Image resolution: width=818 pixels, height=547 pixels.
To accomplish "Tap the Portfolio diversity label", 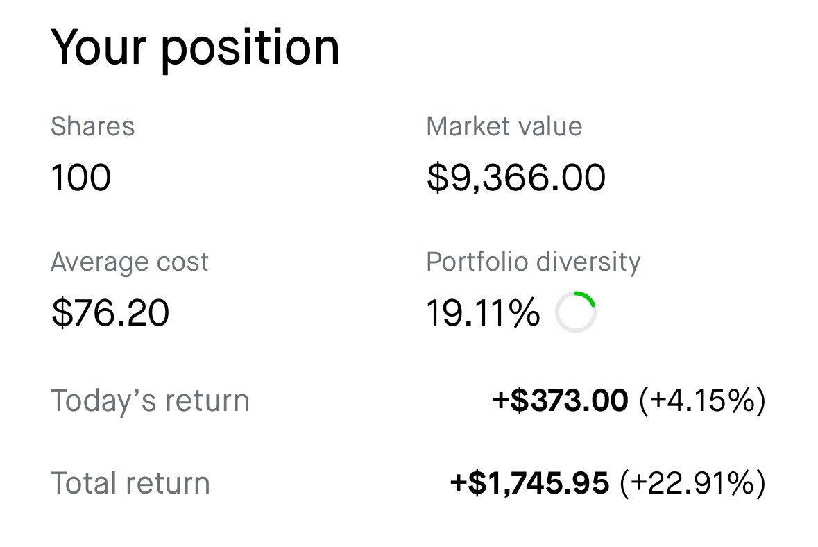I will [533, 262].
